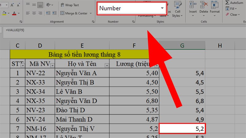The width and height of the screenshot is (246, 138).
Task: Select cell 'Mai Thanh D'
Action: [x=82, y=119]
